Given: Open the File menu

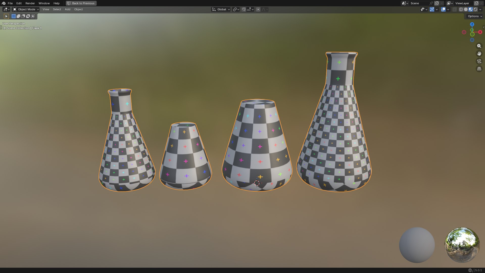Looking at the screenshot, I should point(10,3).
